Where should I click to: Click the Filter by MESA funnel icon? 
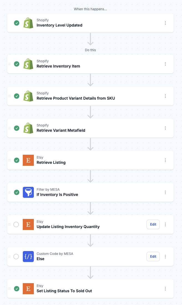point(28,192)
